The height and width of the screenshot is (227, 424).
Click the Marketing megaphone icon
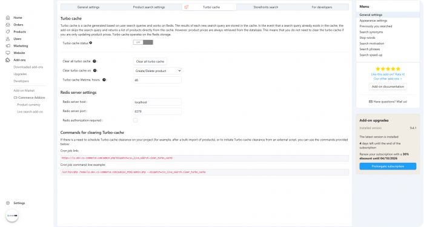pos(8,45)
